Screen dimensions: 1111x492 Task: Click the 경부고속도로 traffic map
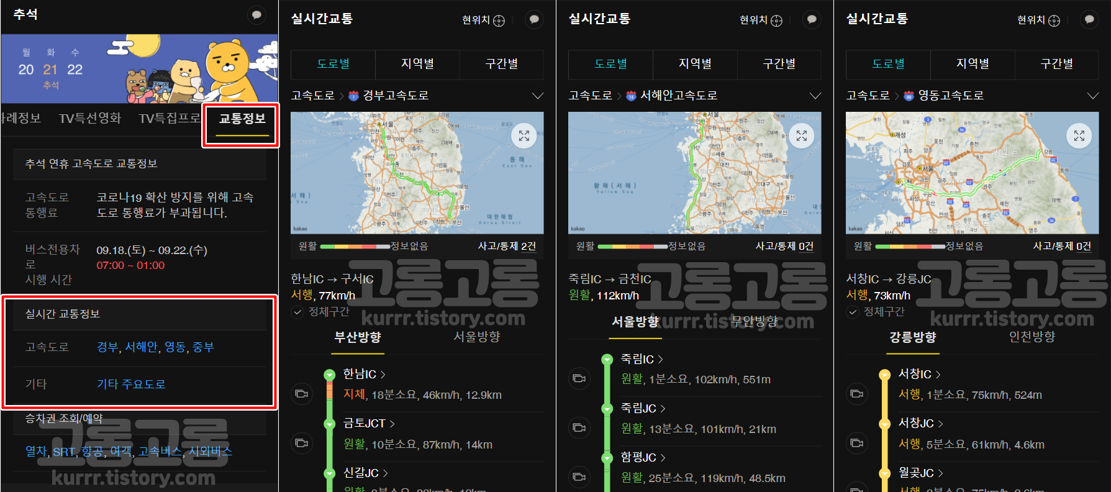click(x=417, y=173)
